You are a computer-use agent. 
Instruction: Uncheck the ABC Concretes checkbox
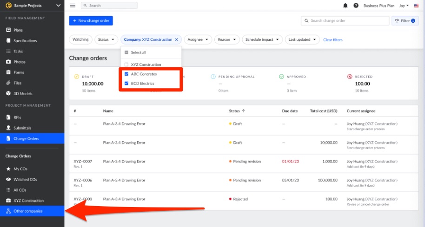click(x=126, y=74)
